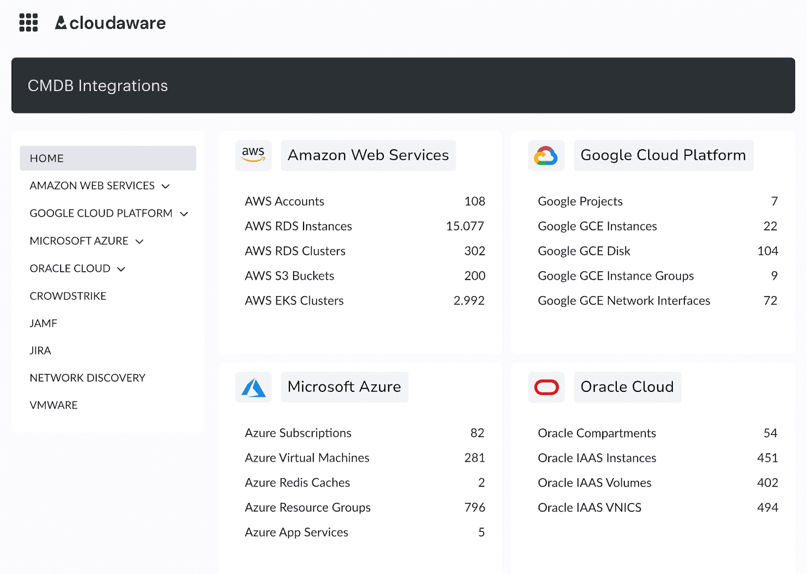Click the 302 RDS Clusters count
This screenshot has width=807, height=574.
[475, 251]
